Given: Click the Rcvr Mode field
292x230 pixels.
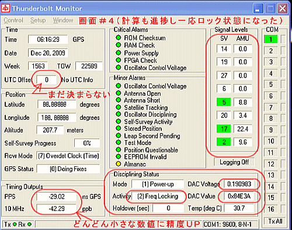Looking at the screenshot, I should 68,156.
